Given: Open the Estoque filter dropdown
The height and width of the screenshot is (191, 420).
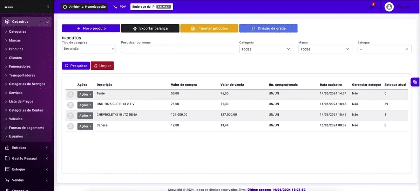Looking at the screenshot, I should point(384,49).
